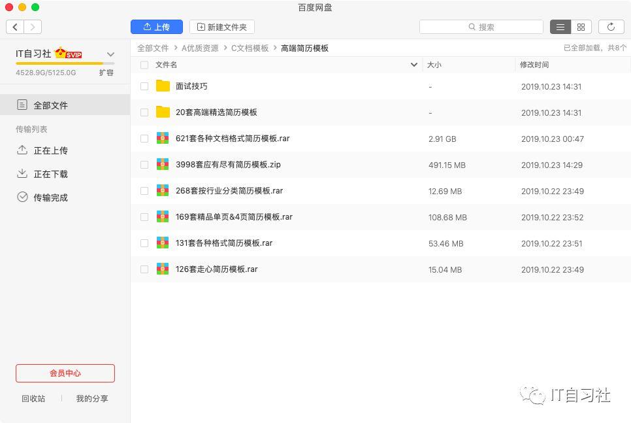Click the back navigation arrow

(14, 27)
